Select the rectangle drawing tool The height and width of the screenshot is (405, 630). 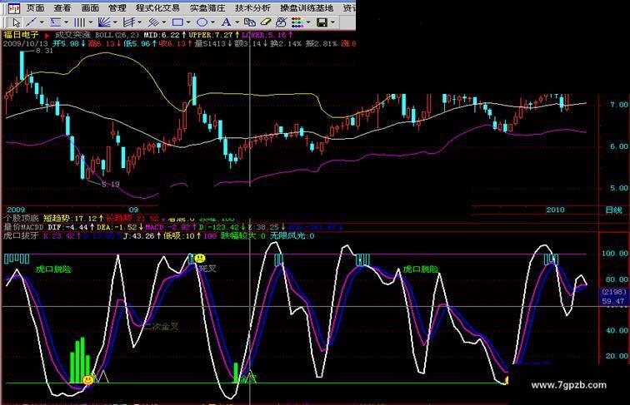pyautogui.click(x=177, y=22)
